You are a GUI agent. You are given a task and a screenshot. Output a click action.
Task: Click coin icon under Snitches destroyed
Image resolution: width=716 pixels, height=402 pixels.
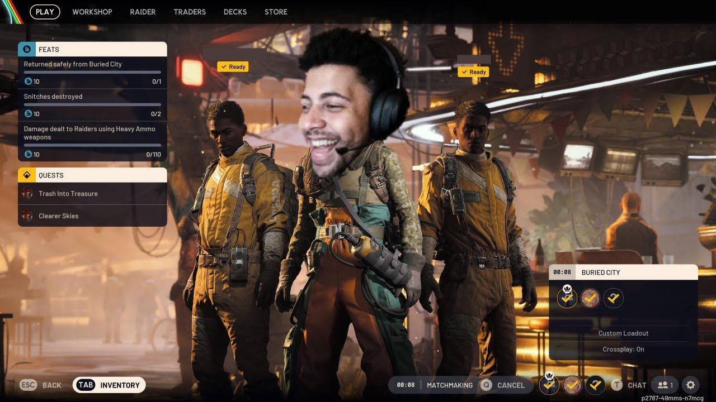(x=28, y=114)
